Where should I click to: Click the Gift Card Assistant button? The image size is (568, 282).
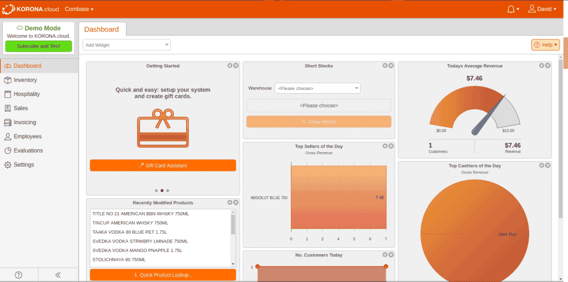coord(163,165)
